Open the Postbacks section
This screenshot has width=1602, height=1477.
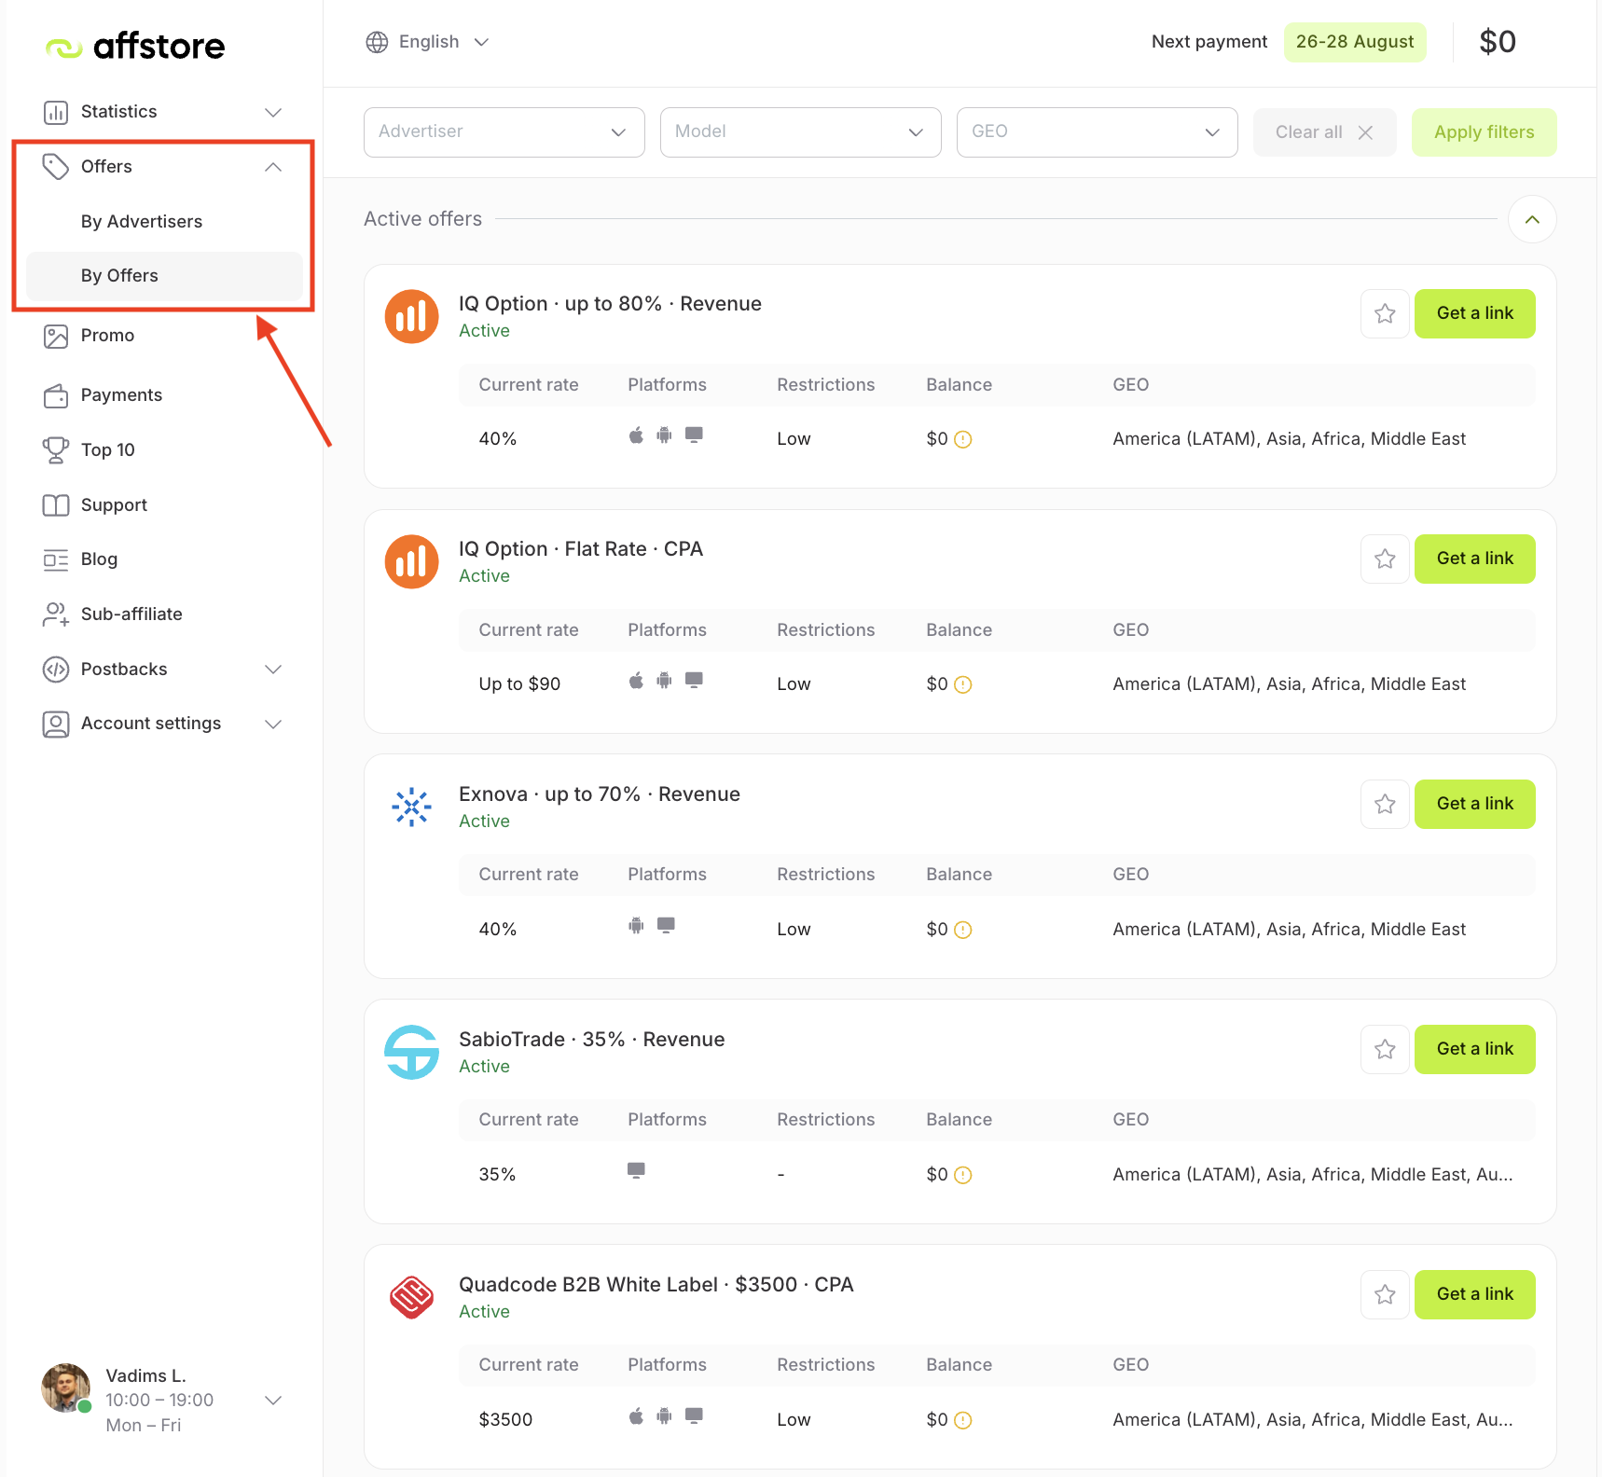click(123, 669)
